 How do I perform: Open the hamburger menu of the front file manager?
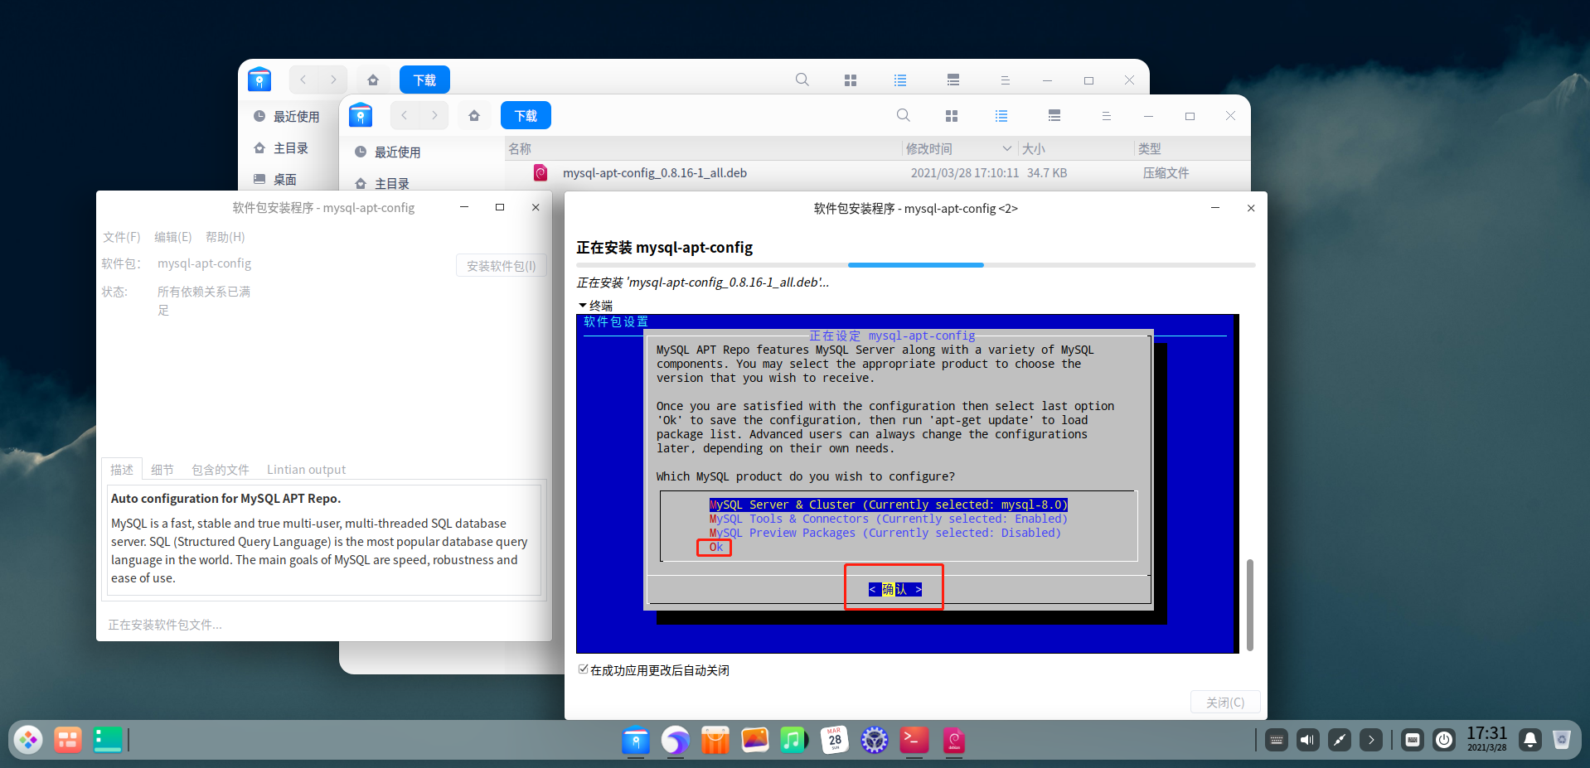pyautogui.click(x=1106, y=116)
